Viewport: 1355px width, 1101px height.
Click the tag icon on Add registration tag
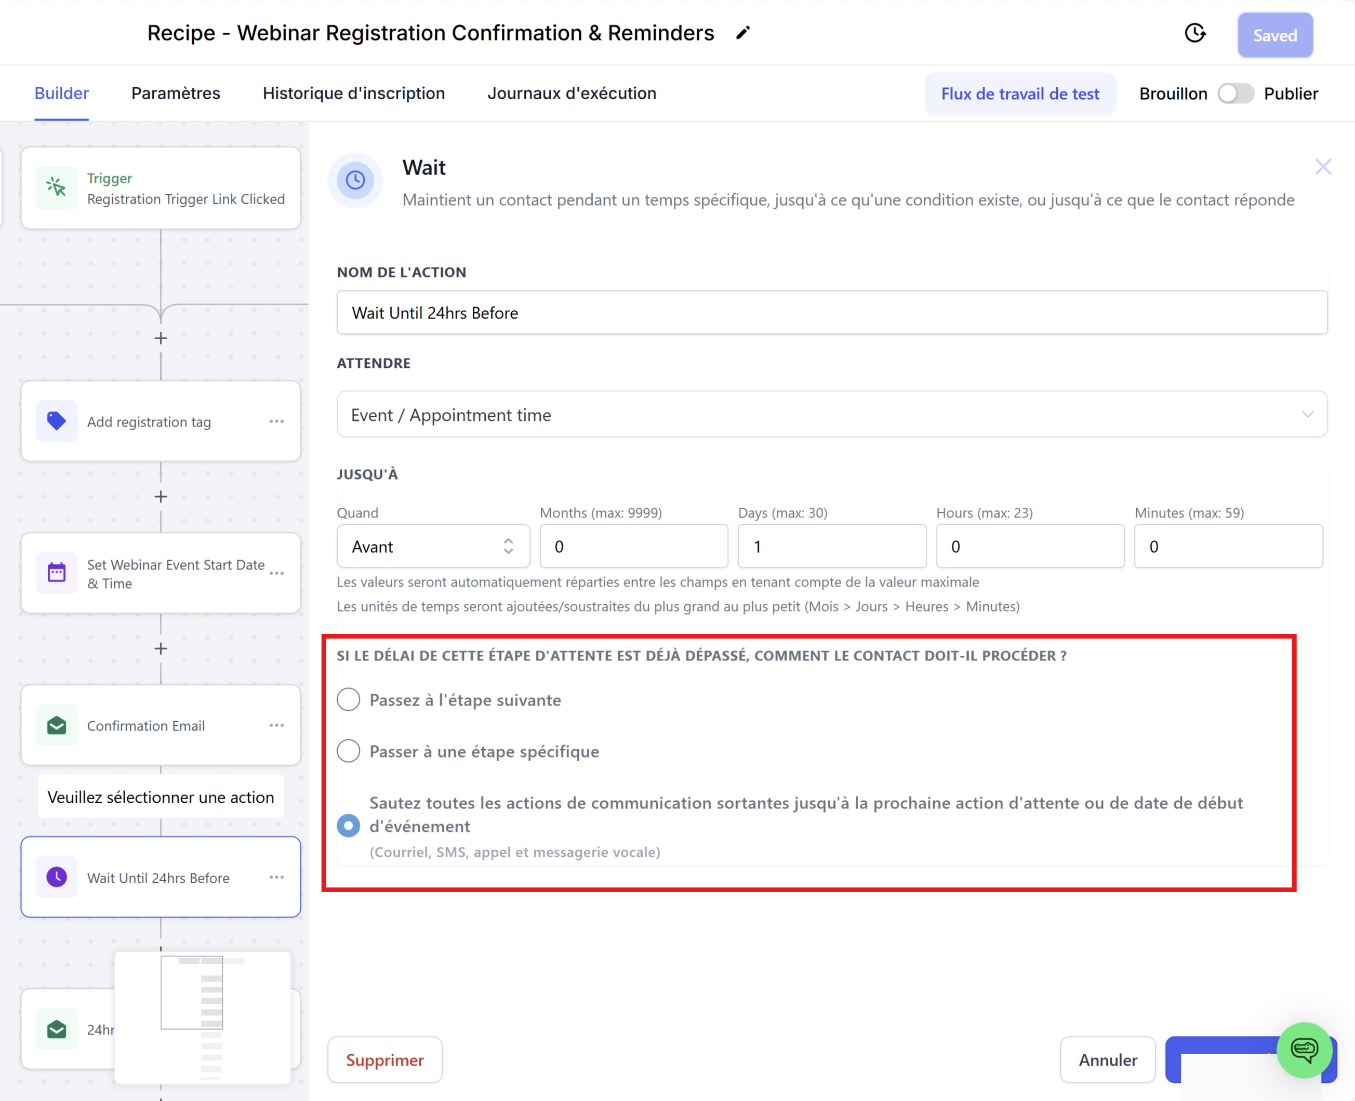[x=57, y=421]
